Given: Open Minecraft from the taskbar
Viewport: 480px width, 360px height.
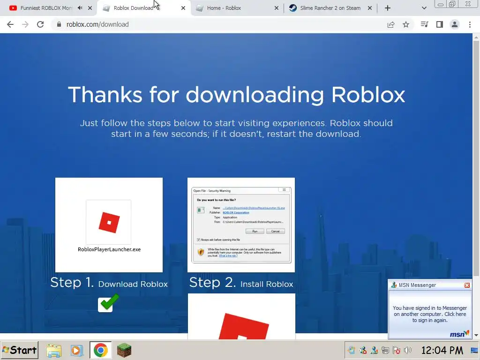Looking at the screenshot, I should (x=124, y=350).
